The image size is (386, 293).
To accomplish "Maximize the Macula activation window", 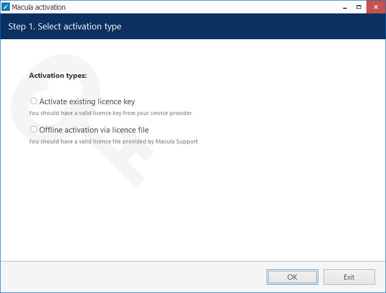I will (x=359, y=7).
